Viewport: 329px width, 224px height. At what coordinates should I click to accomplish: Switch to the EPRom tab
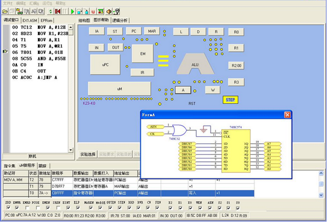(x=48, y=20)
